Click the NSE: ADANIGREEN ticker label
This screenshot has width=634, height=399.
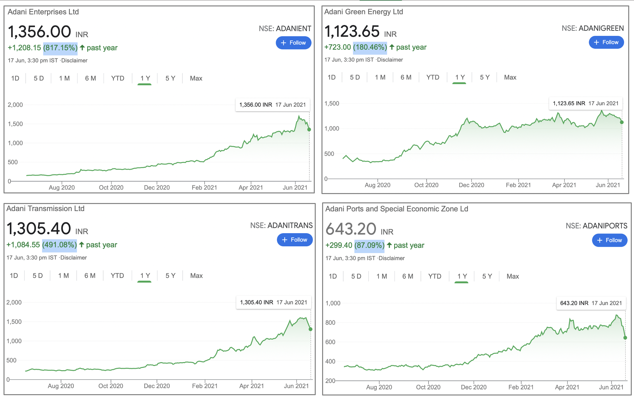tap(593, 28)
